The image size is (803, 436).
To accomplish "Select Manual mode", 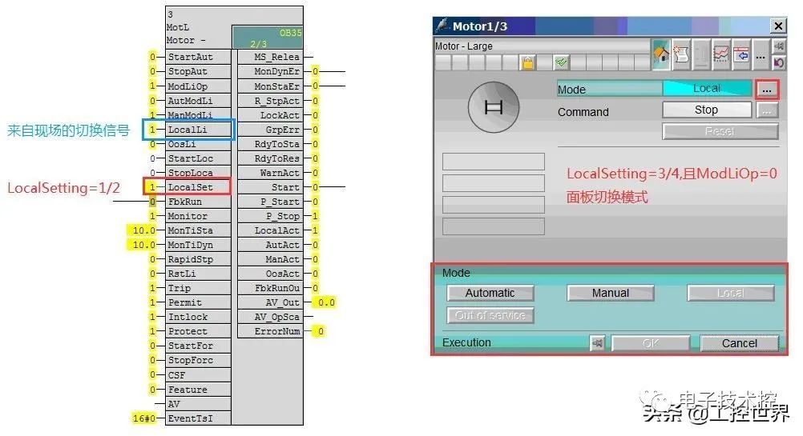I will [610, 293].
